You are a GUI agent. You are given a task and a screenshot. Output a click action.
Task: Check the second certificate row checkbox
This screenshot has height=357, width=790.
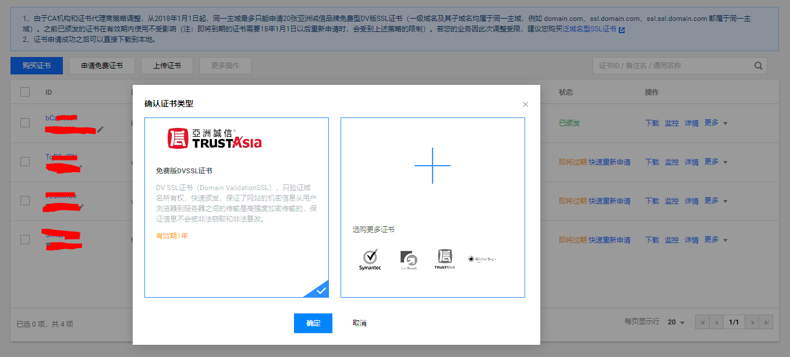point(25,162)
